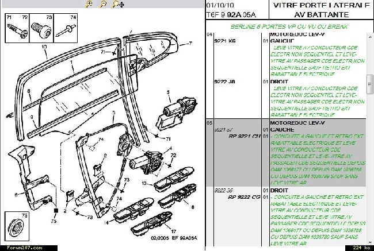Click the green BERLINE 5 PORTES subtitle

coord(289,26)
